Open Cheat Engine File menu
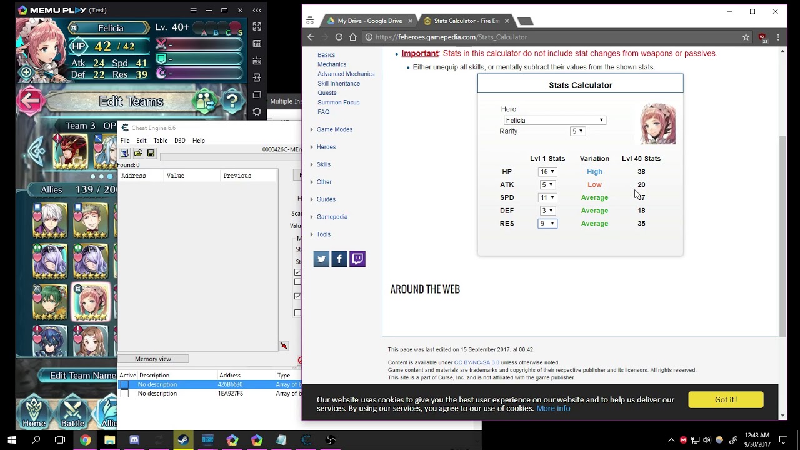Screen dimensions: 800x450 tap(125, 141)
